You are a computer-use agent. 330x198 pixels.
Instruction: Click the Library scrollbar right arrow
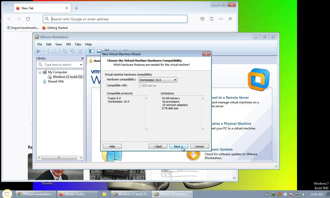(81, 158)
